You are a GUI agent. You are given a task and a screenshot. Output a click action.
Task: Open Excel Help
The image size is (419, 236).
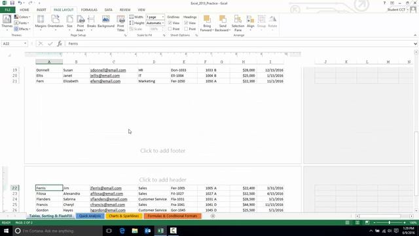pyautogui.click(x=384, y=3)
